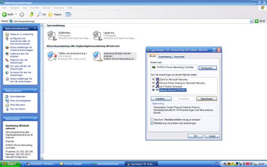Click the Start button

(x=10, y=164)
